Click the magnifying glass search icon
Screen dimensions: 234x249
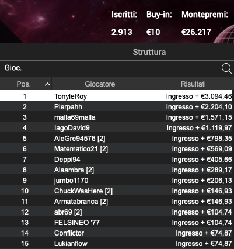coord(226,68)
